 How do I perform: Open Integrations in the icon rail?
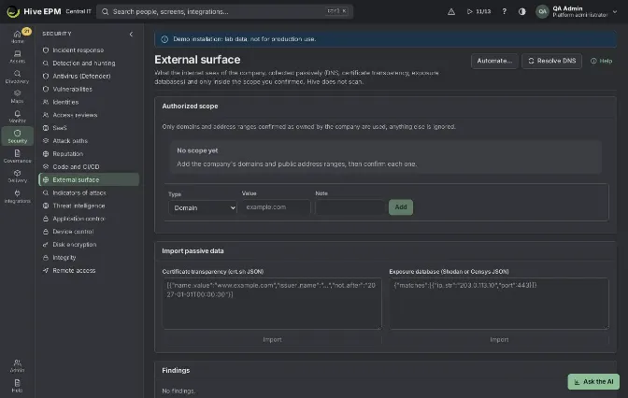(x=17, y=196)
